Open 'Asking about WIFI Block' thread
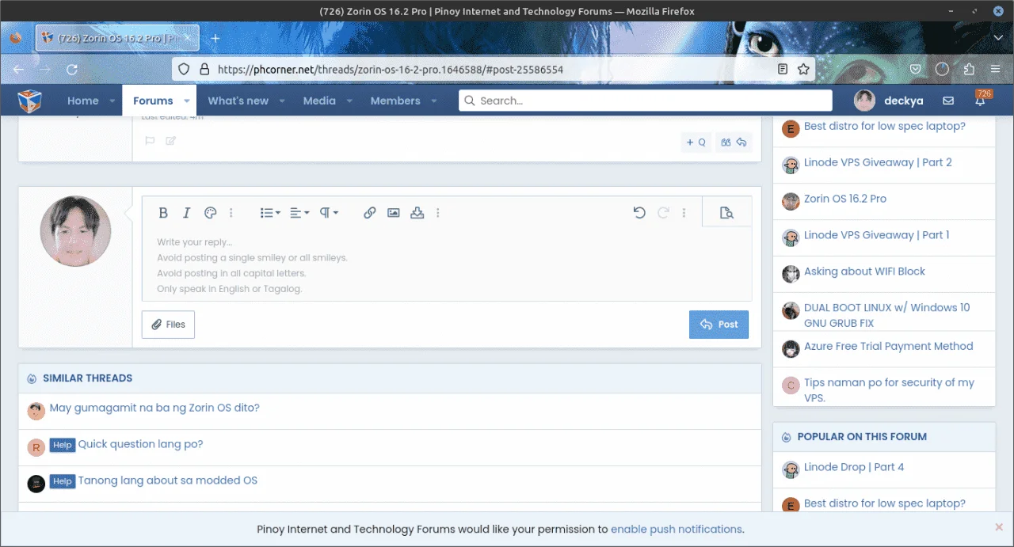The width and height of the screenshot is (1014, 547). point(864,272)
